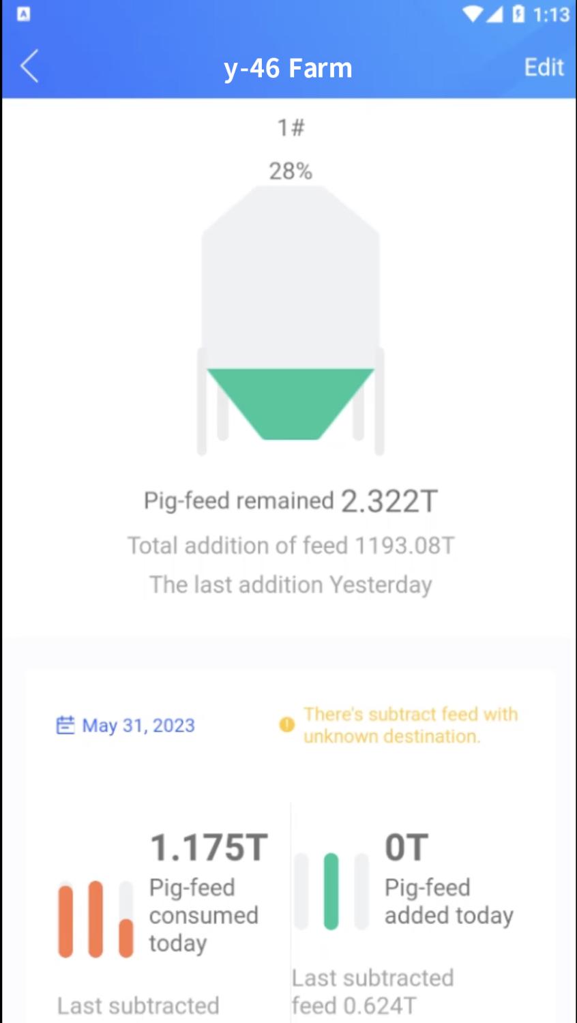Tap Last subtracted feed 0.624T label
The height and width of the screenshot is (1023, 577).
(x=372, y=992)
